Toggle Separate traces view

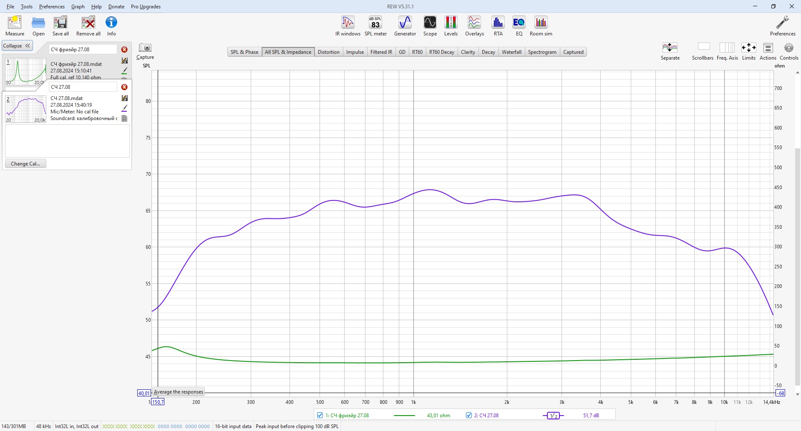(670, 51)
